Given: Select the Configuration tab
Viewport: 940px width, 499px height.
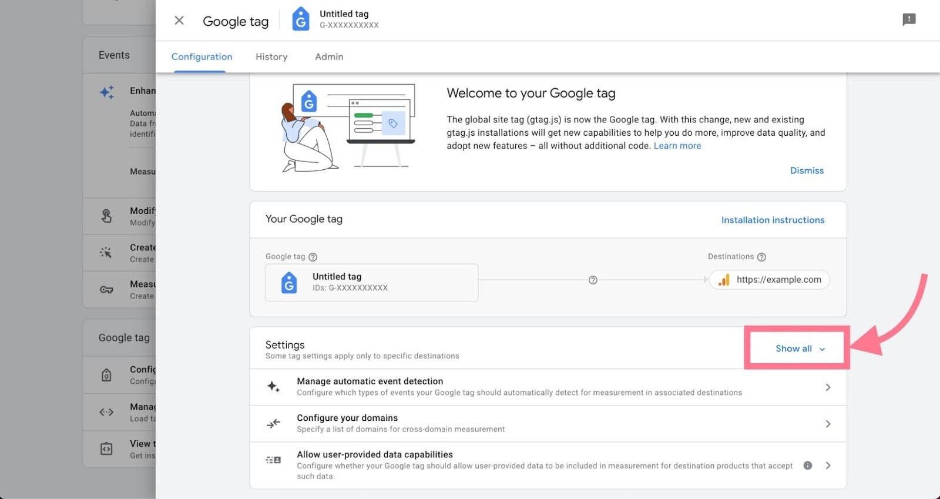Looking at the screenshot, I should [202, 57].
